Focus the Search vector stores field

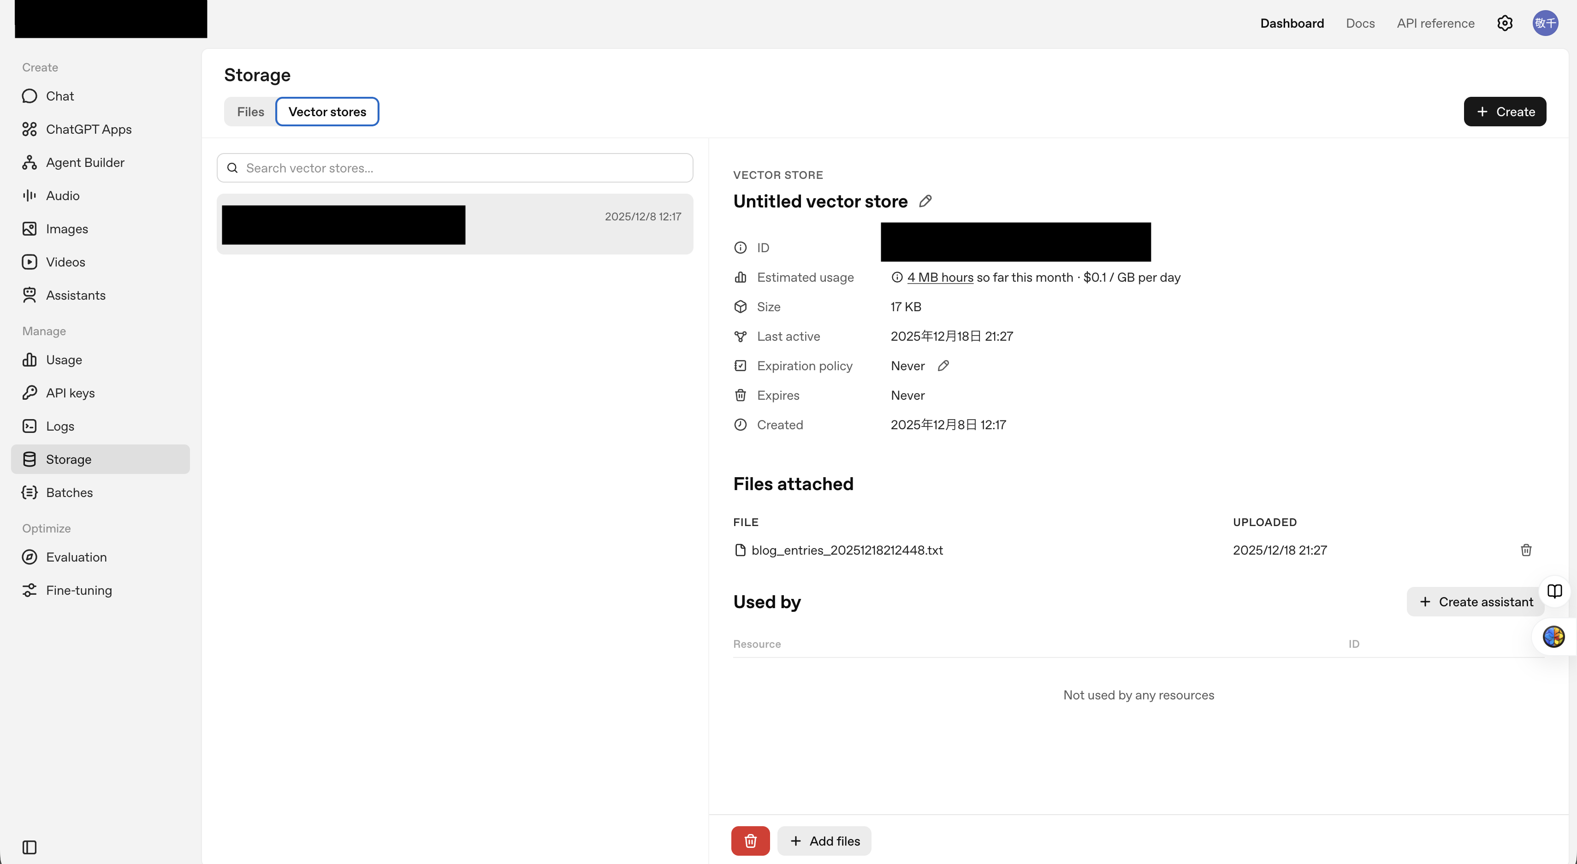455,168
